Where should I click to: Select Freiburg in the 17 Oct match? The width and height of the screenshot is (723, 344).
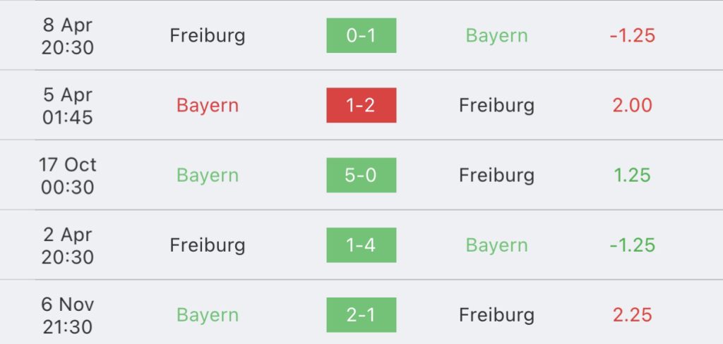click(496, 176)
